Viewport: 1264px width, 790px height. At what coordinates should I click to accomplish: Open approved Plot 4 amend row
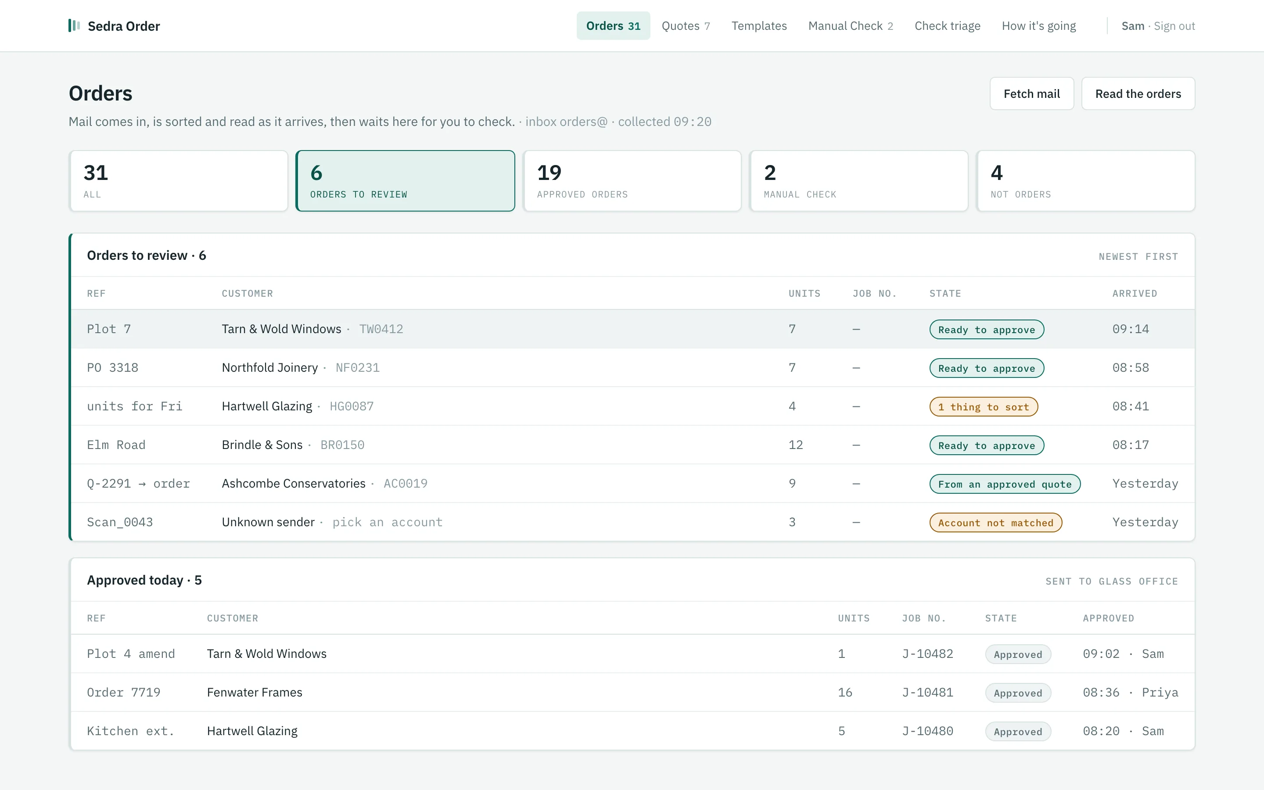[632, 654]
